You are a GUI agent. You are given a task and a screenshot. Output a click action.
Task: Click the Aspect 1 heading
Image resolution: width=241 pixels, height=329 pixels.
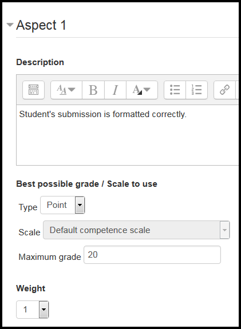click(x=41, y=25)
